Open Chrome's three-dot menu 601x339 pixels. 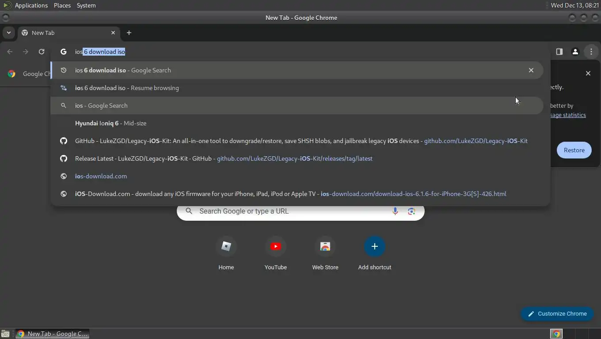(x=591, y=52)
